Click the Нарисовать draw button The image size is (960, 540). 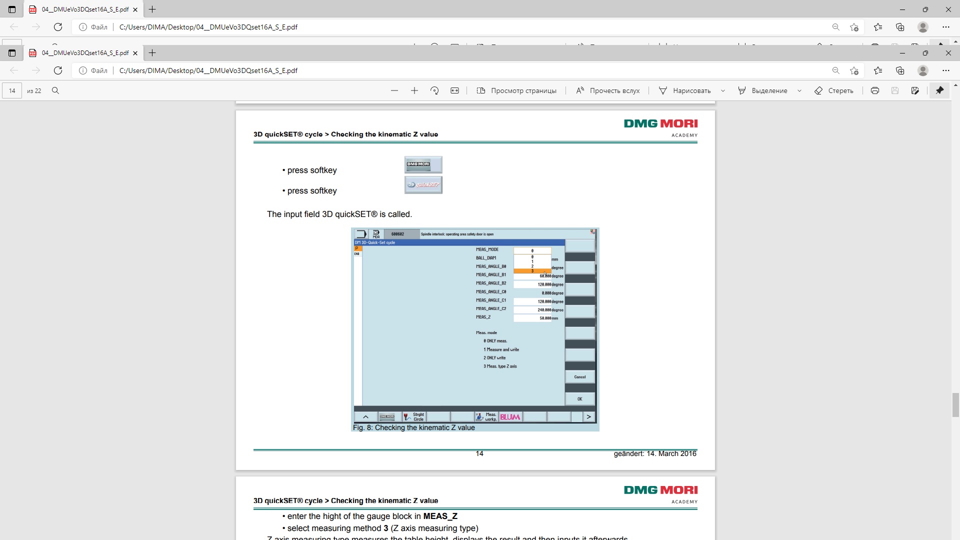(x=685, y=90)
